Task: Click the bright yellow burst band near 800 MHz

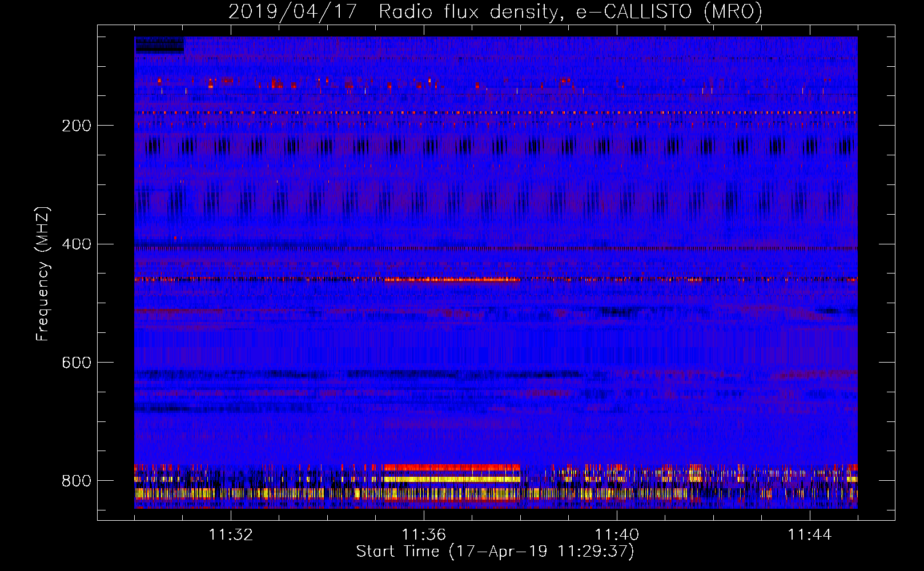Action: coord(452,479)
